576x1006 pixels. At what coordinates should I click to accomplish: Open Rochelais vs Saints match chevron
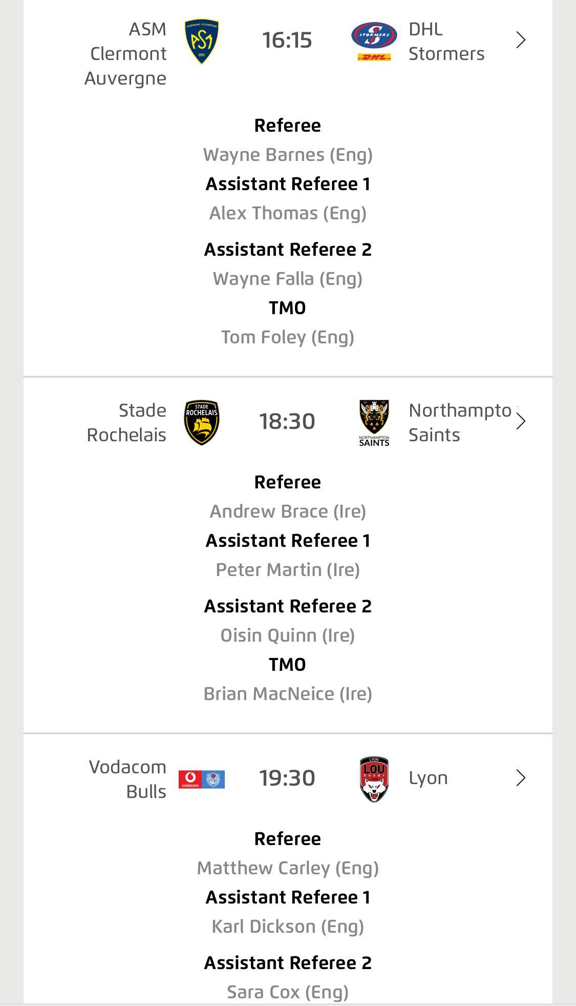click(521, 421)
